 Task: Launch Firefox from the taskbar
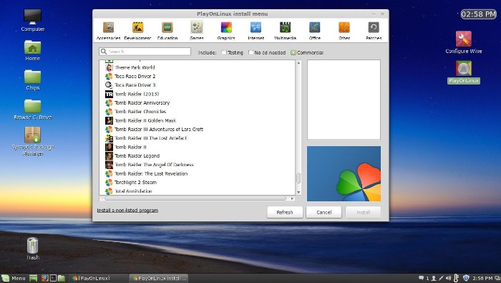(45, 278)
